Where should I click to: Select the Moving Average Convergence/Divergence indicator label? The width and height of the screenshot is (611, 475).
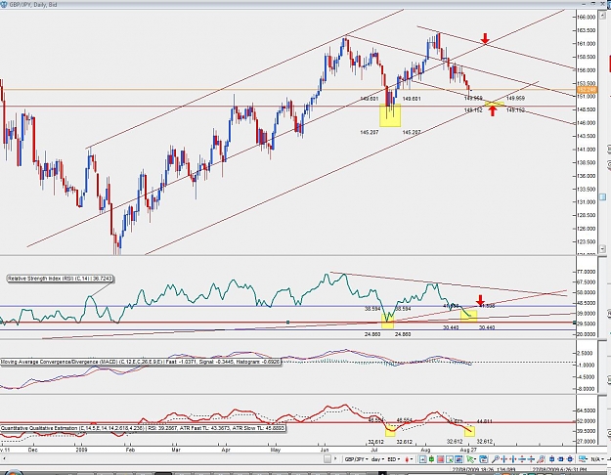point(140,362)
